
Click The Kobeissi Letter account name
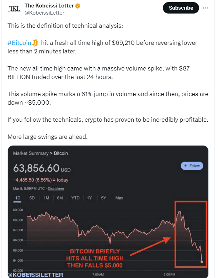pos(49,6)
